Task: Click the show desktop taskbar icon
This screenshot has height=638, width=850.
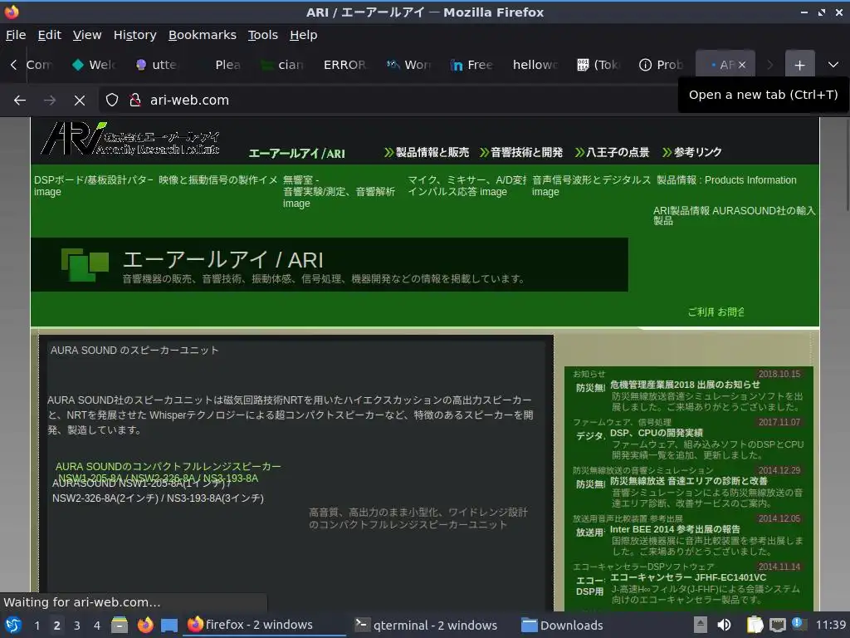Action: pos(169,625)
